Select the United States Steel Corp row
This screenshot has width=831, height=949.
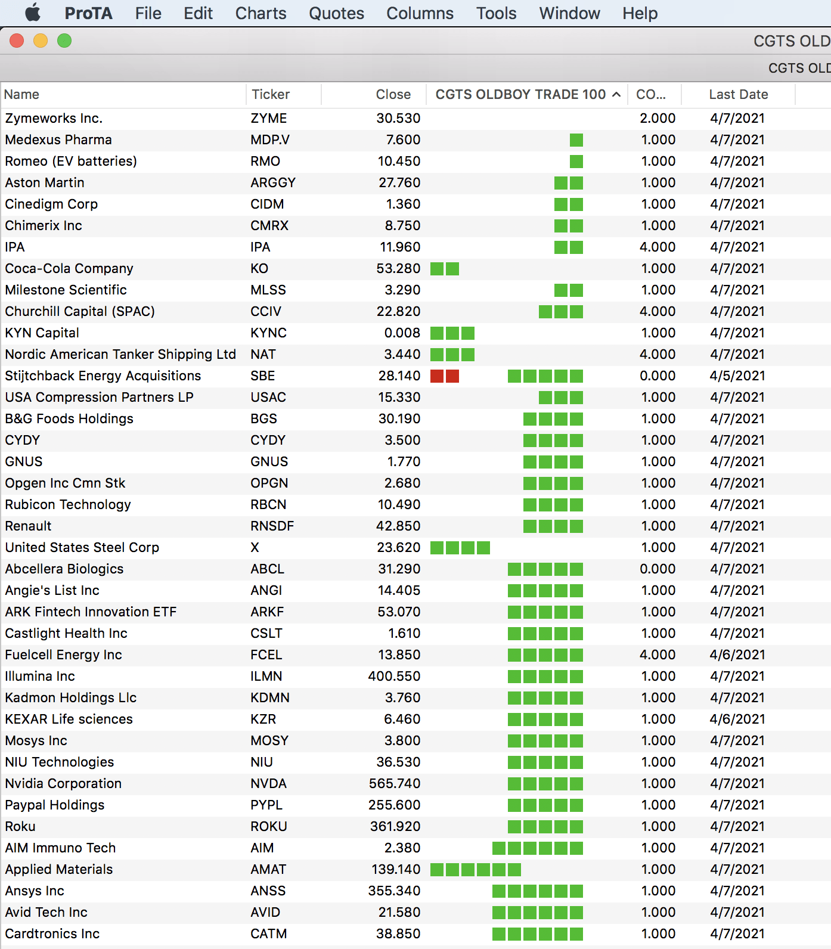point(415,547)
